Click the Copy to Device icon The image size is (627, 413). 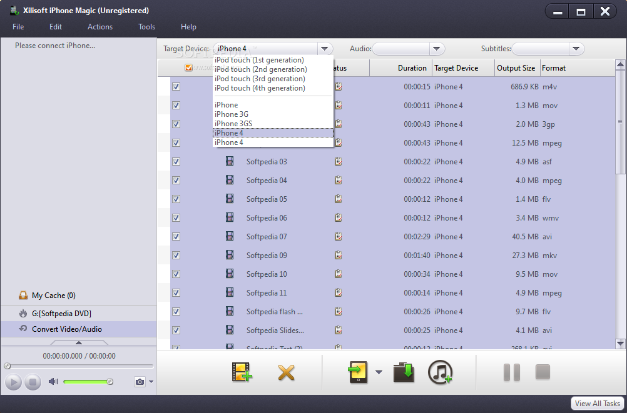[x=358, y=372]
